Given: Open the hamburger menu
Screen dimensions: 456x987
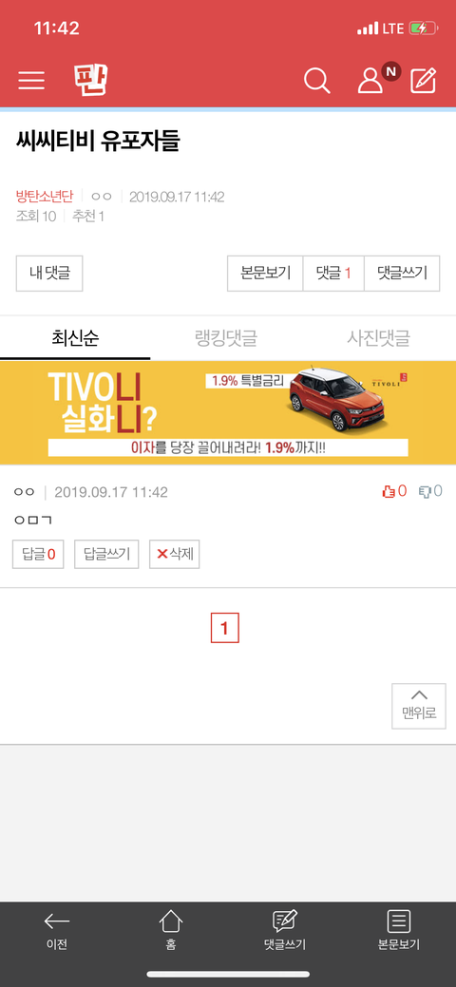Looking at the screenshot, I should coord(31,81).
